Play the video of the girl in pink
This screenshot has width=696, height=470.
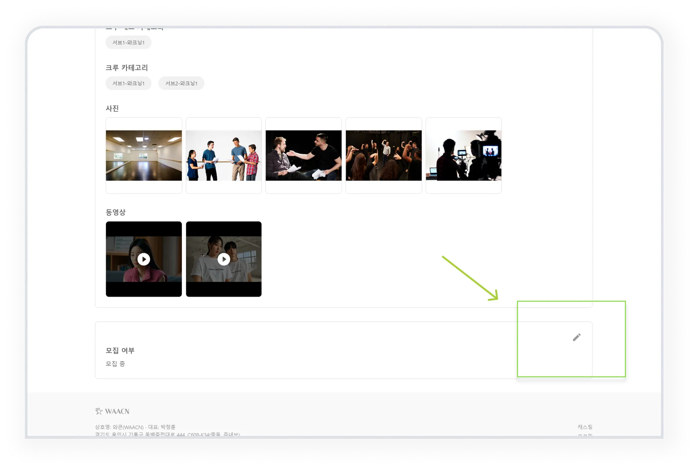(x=144, y=259)
